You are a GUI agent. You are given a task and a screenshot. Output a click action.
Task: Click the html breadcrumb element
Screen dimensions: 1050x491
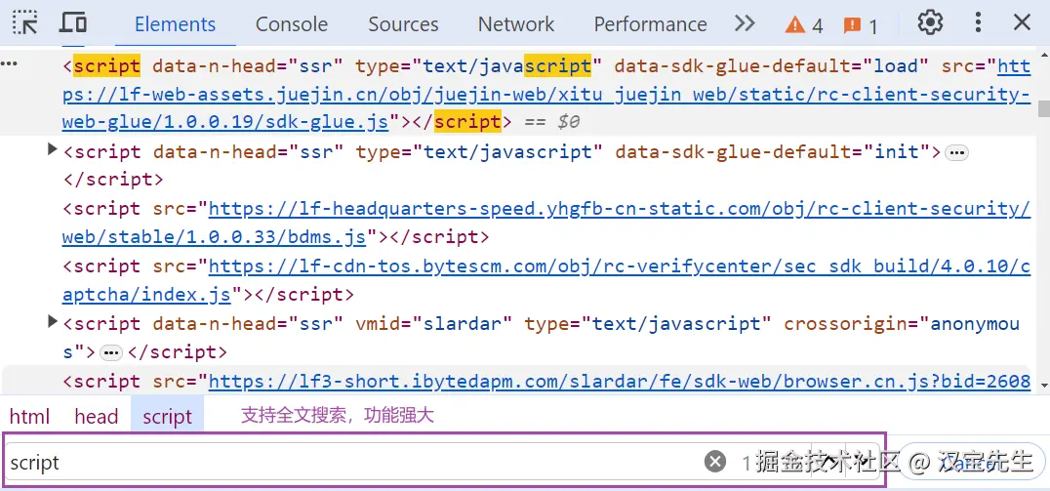tap(29, 417)
